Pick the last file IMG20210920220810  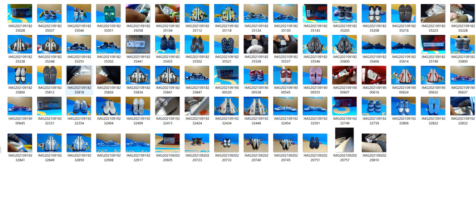coord(374,143)
